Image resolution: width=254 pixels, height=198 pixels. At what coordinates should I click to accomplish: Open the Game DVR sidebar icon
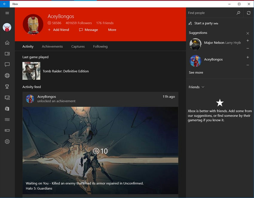(x=7, y=98)
